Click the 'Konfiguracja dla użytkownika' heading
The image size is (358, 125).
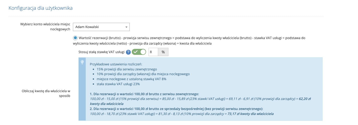coord(40,8)
